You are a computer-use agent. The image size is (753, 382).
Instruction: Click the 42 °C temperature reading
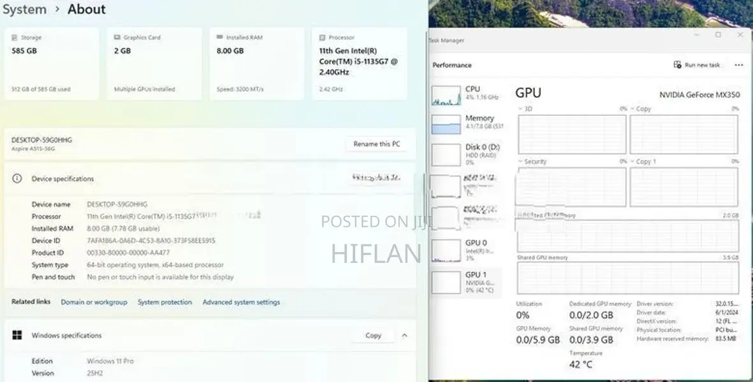pos(581,364)
